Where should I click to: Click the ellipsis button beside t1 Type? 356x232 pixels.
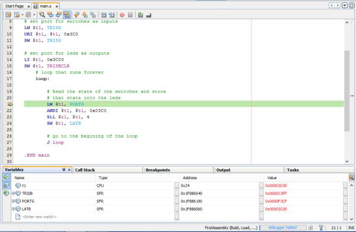click(177, 186)
